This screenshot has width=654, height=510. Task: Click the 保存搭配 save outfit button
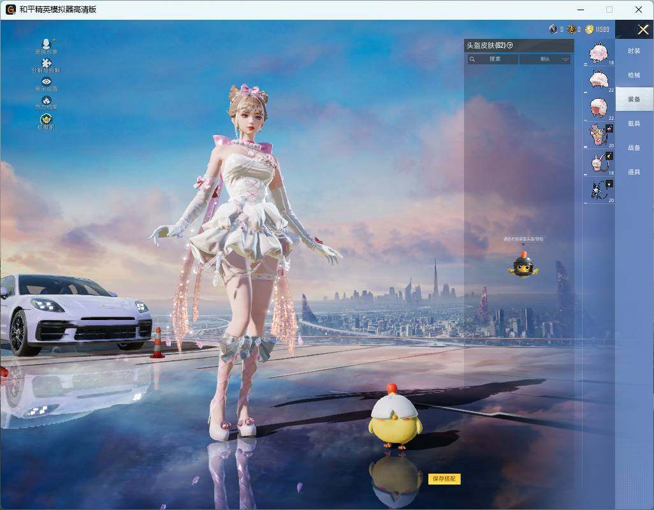tap(444, 479)
